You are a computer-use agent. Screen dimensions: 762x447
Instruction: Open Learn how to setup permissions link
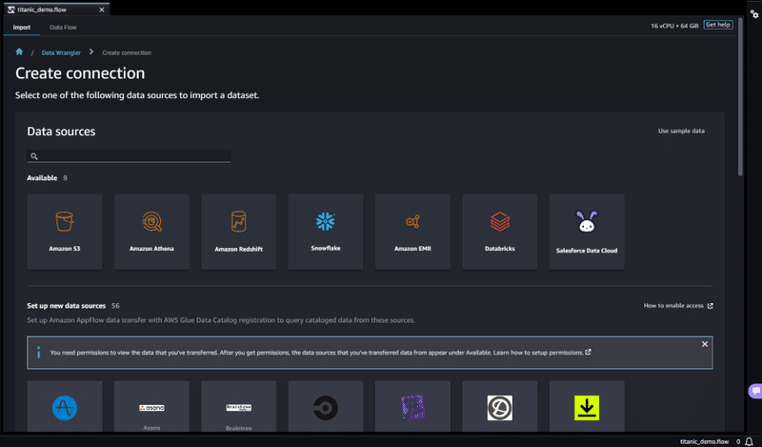538,353
